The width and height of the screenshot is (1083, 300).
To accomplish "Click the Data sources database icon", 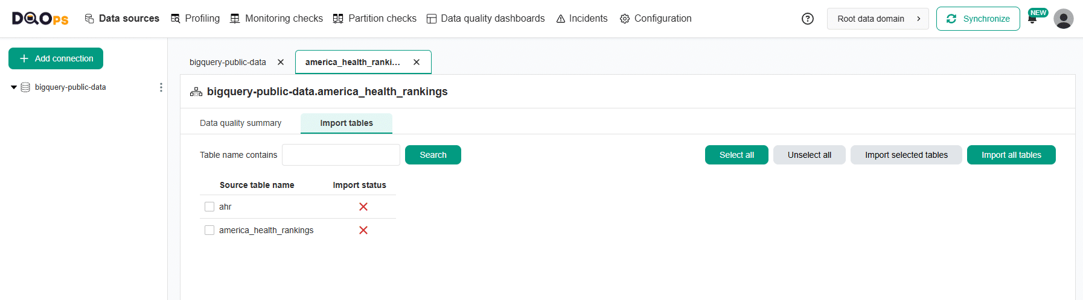I will pos(89,19).
